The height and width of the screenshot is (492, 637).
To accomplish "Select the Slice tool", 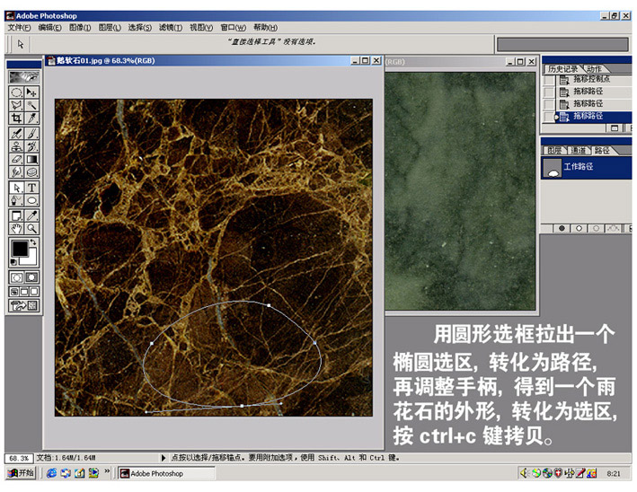I will 31,119.
